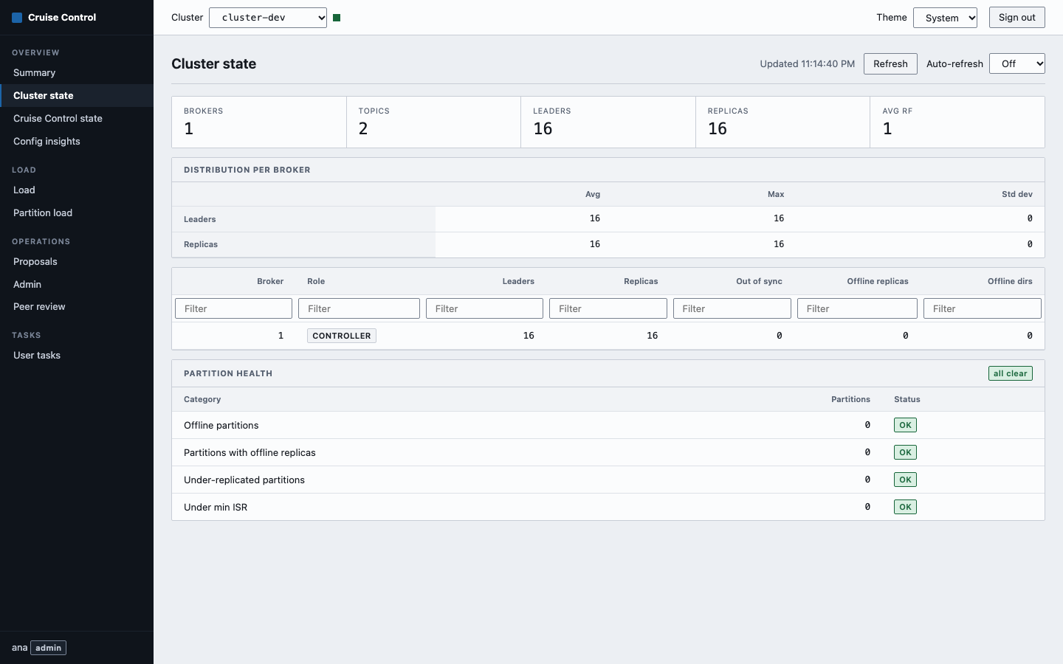Viewport: 1063px width, 664px height.
Task: Click OK status for Offline partitions
Action: [x=905, y=425]
